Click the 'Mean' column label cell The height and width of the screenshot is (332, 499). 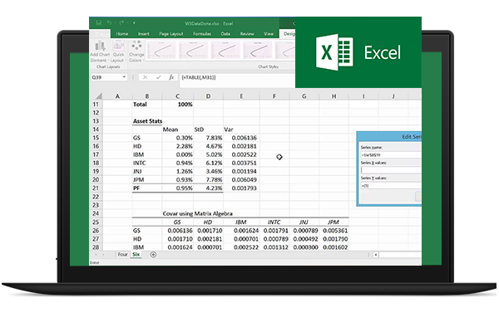pyautogui.click(x=177, y=129)
